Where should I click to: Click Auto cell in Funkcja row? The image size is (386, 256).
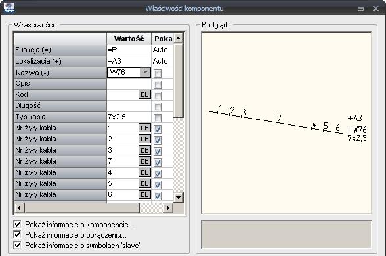(x=162, y=50)
